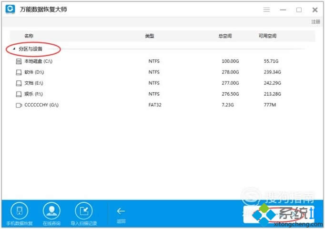The image size is (325, 229).
Task: Click the CCCCCCHY (G:\) removable drive icon
Action: (19, 105)
